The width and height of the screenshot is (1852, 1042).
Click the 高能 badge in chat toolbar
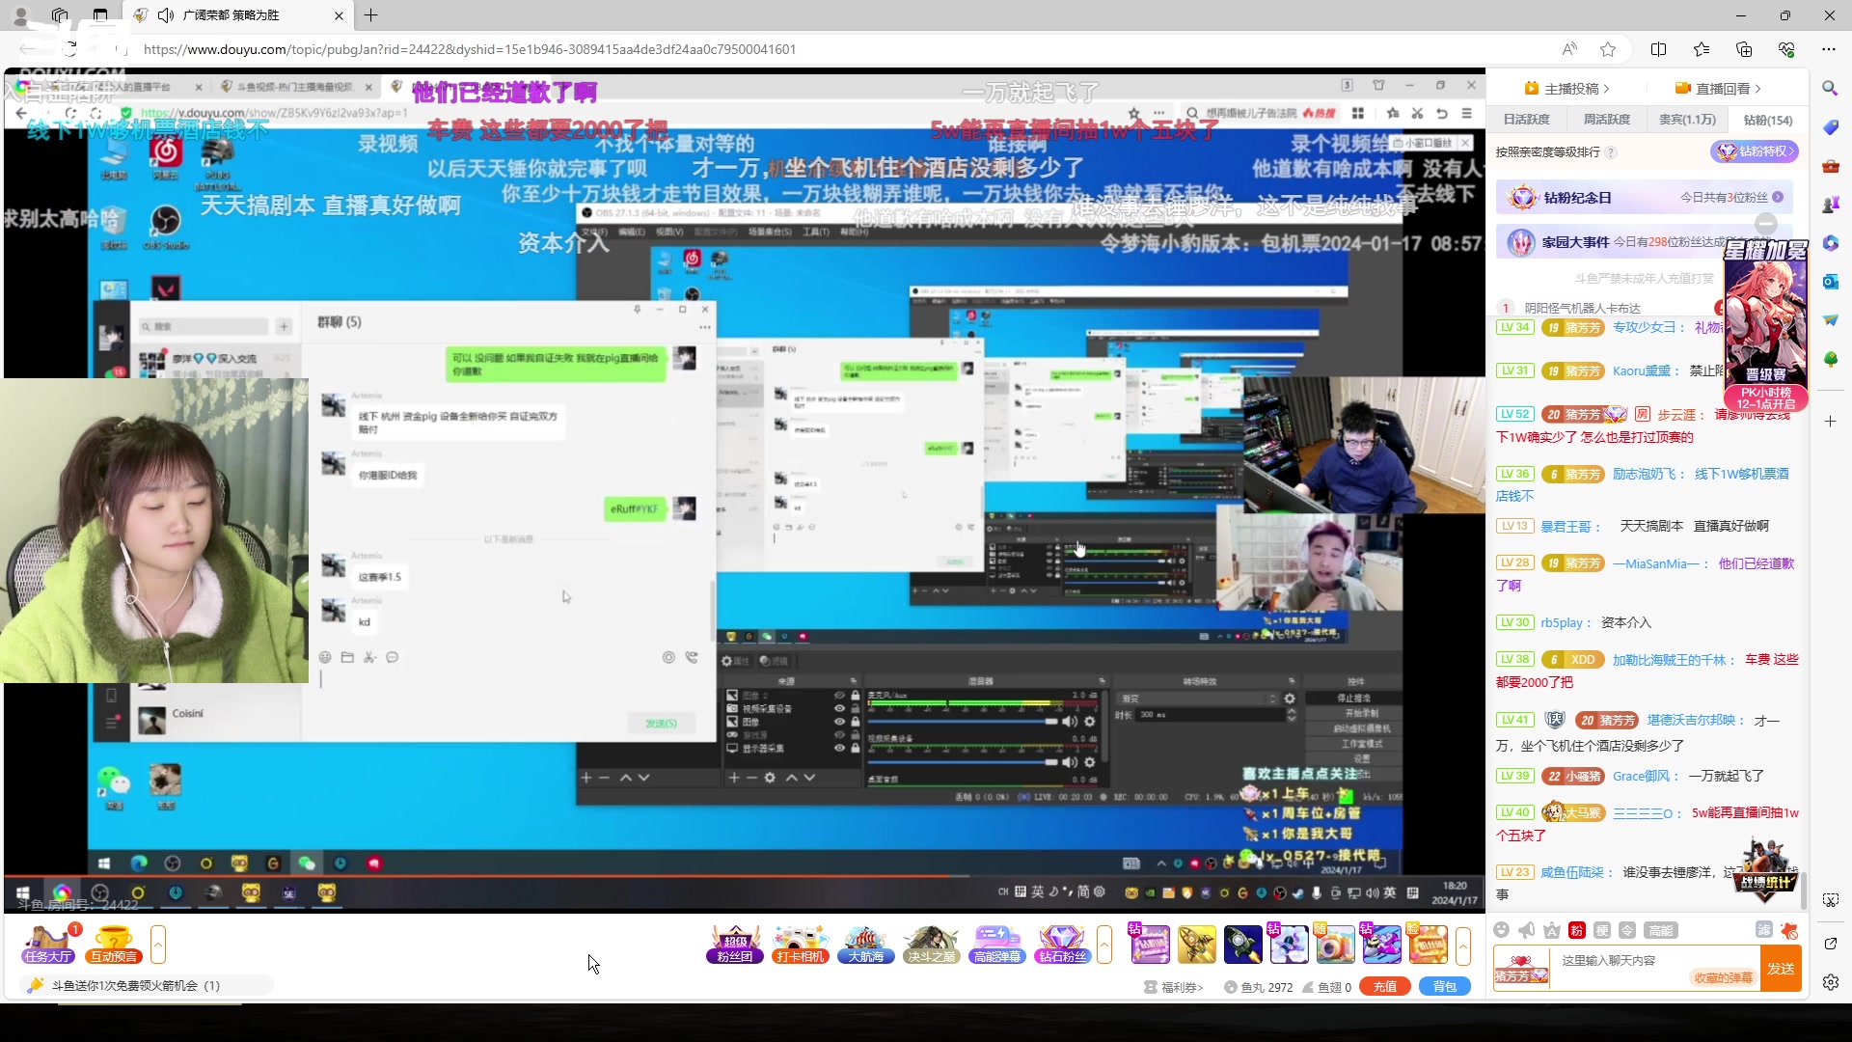pyautogui.click(x=1661, y=930)
